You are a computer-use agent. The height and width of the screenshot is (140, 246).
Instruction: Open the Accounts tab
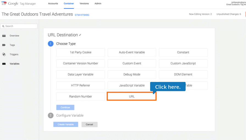point(53,4)
